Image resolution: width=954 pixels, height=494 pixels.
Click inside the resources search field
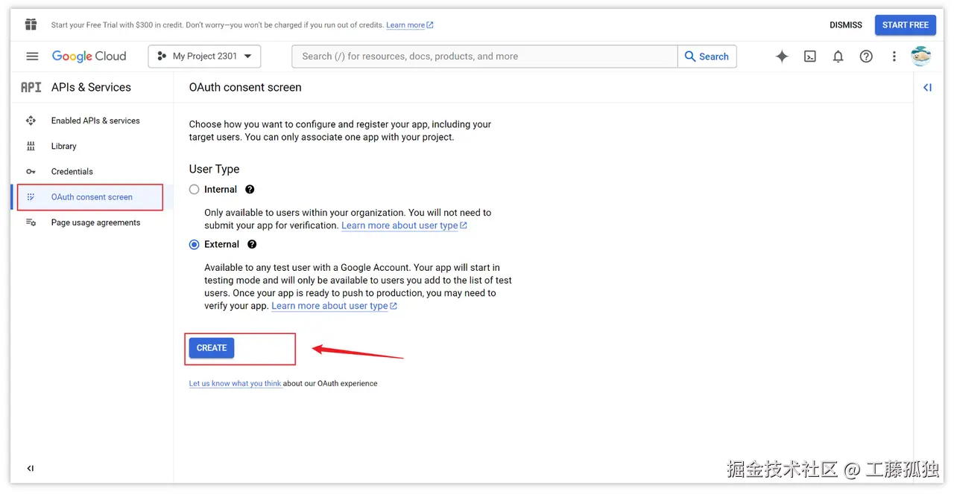tap(484, 56)
